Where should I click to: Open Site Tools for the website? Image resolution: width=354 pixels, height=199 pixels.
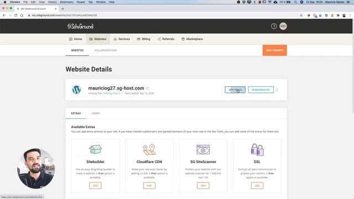(235, 90)
